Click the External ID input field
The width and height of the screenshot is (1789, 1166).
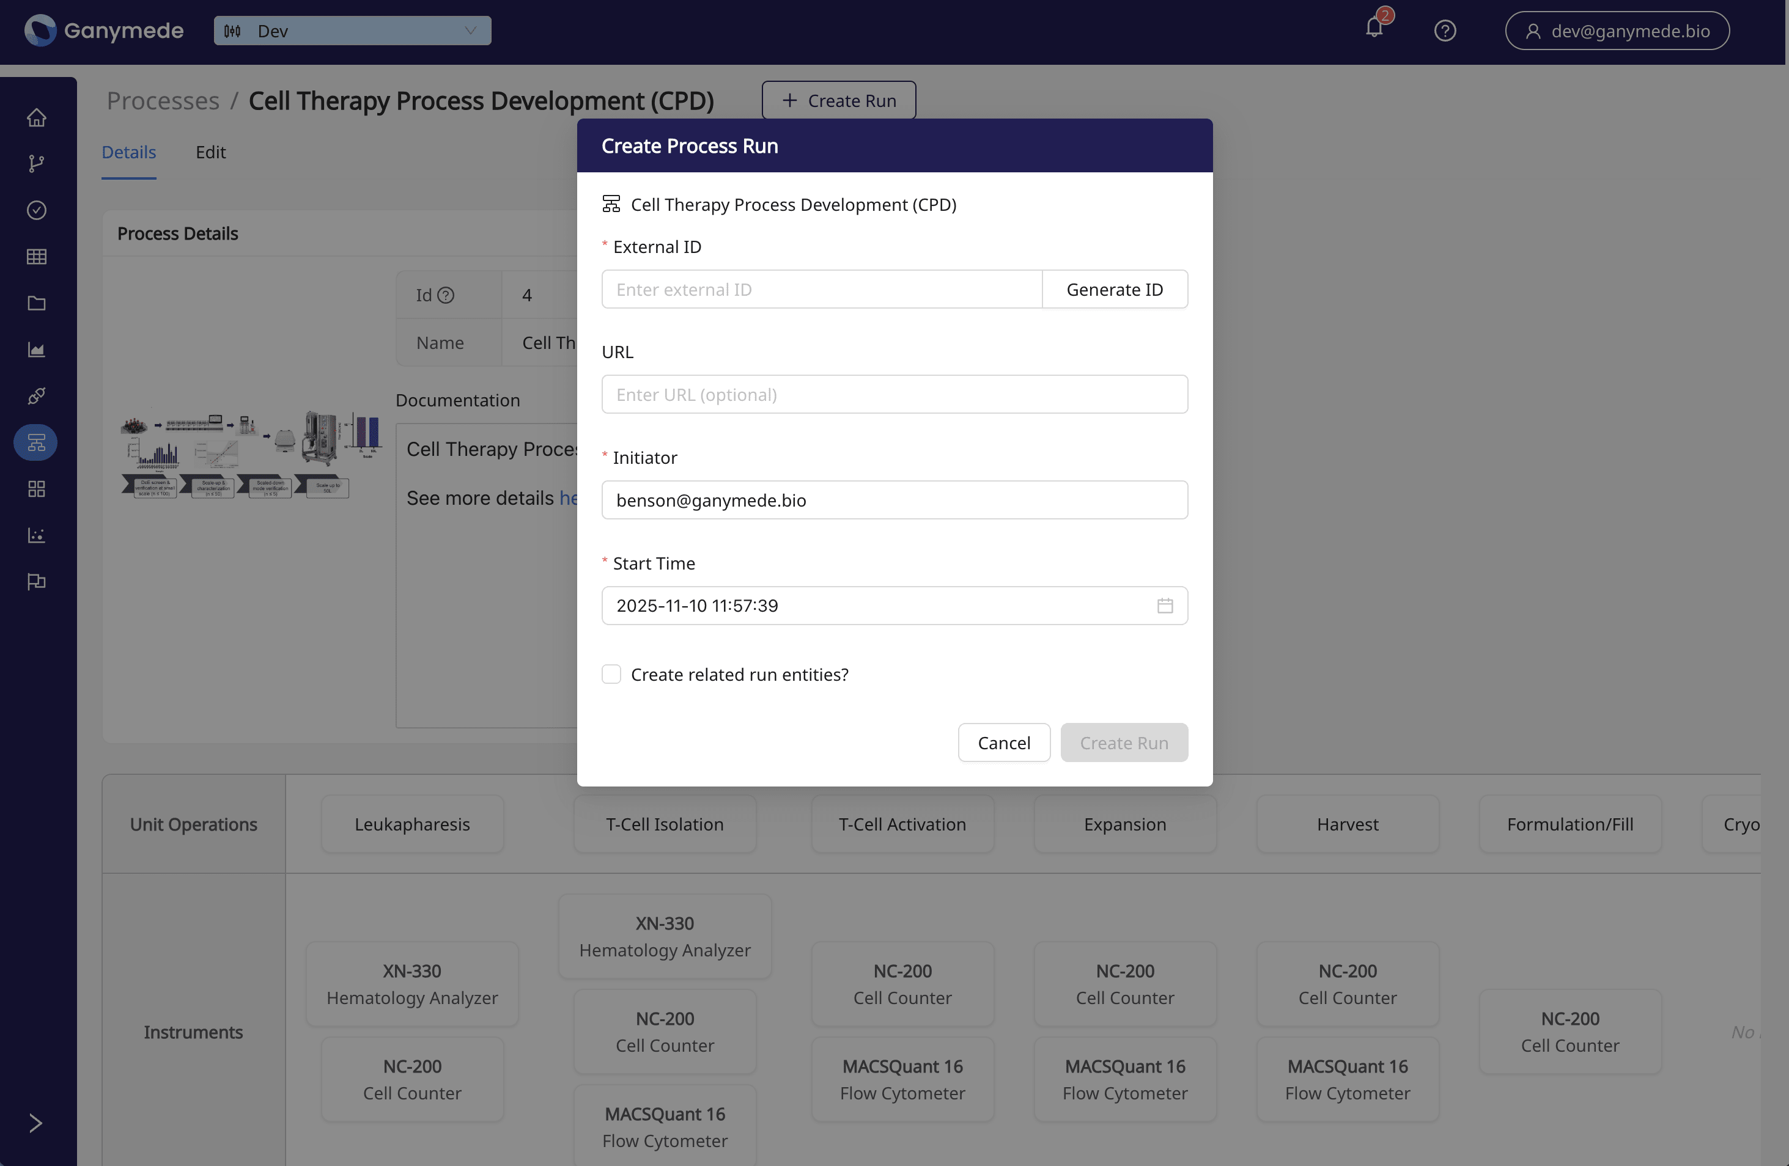pos(821,289)
